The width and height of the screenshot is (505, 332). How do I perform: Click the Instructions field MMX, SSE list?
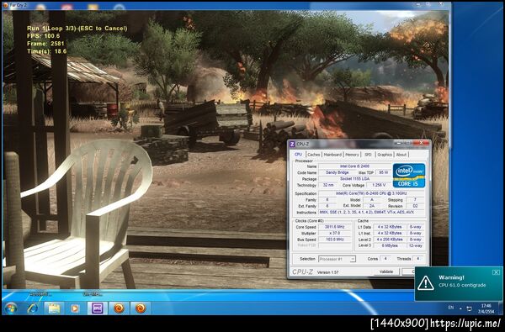click(371, 213)
